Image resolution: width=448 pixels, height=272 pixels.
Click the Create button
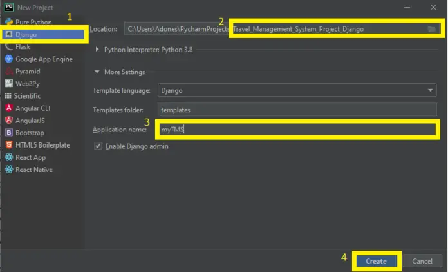coord(376,261)
